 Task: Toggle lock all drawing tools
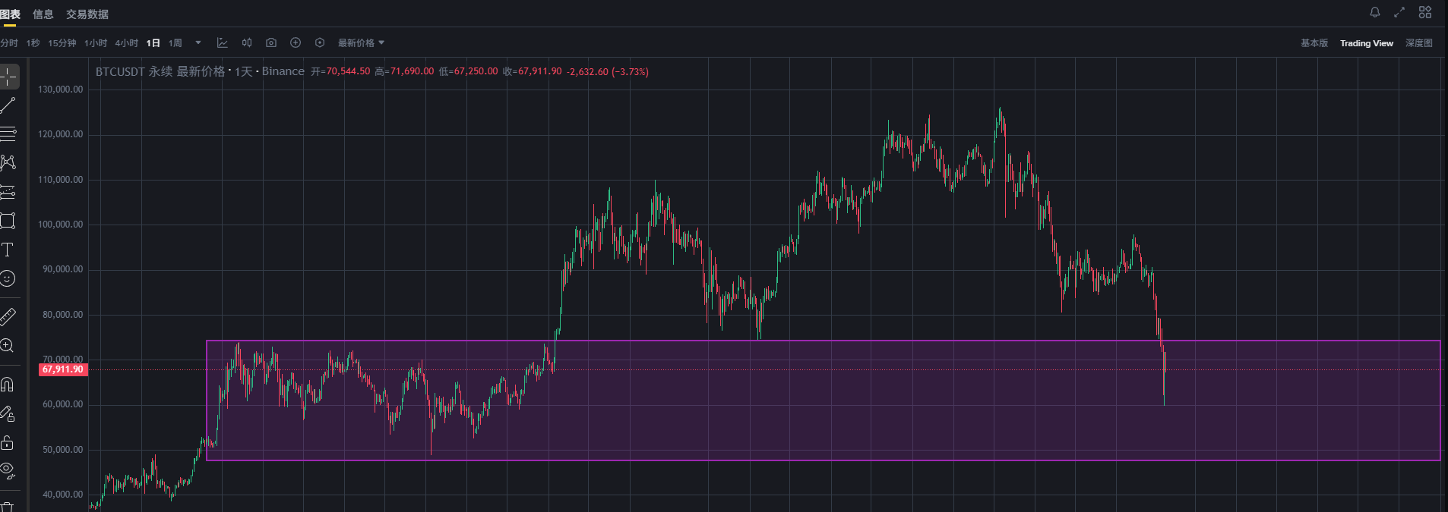(x=8, y=443)
